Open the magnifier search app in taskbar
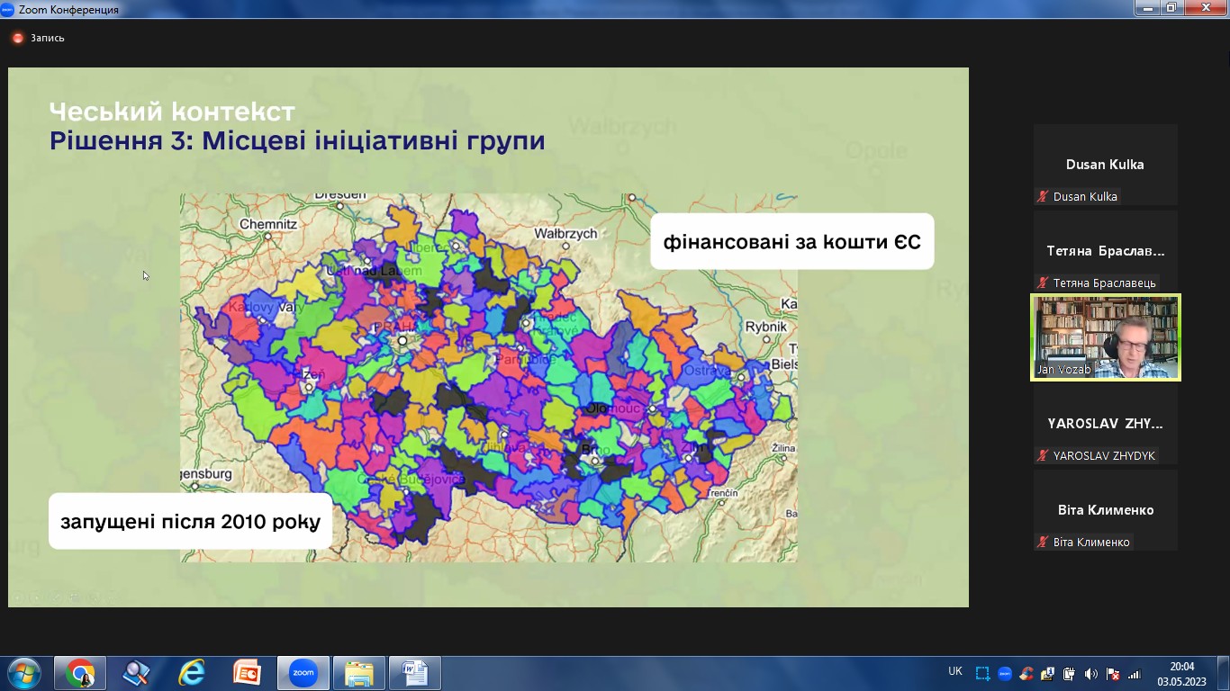 136,673
